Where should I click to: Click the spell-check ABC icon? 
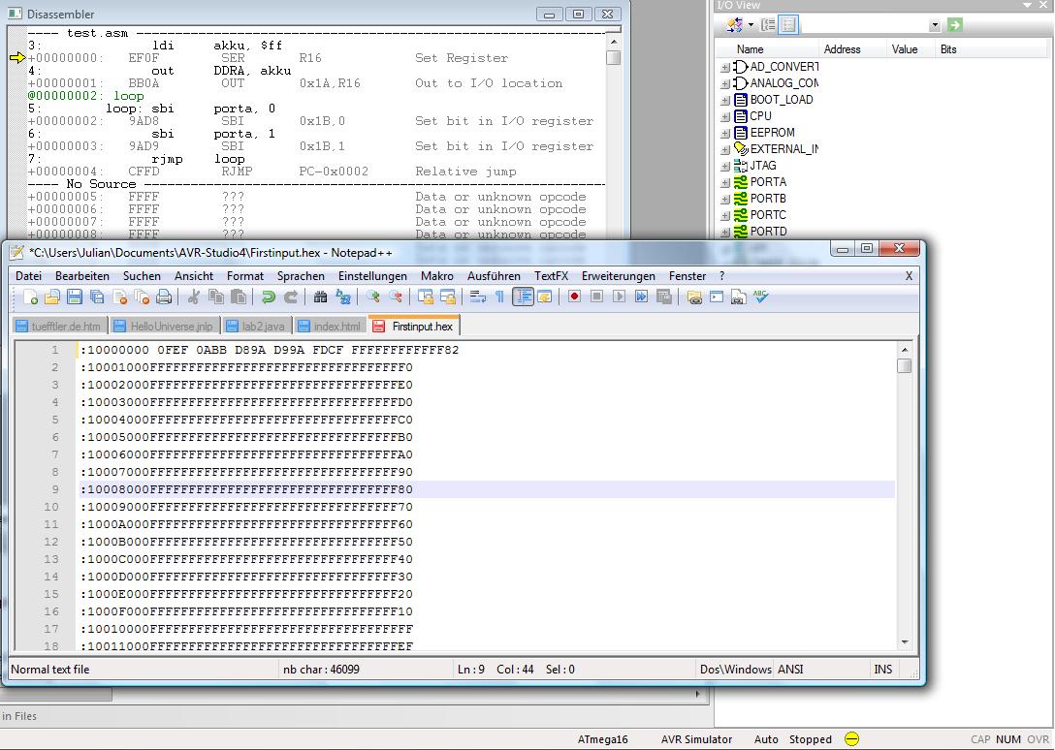click(x=761, y=297)
